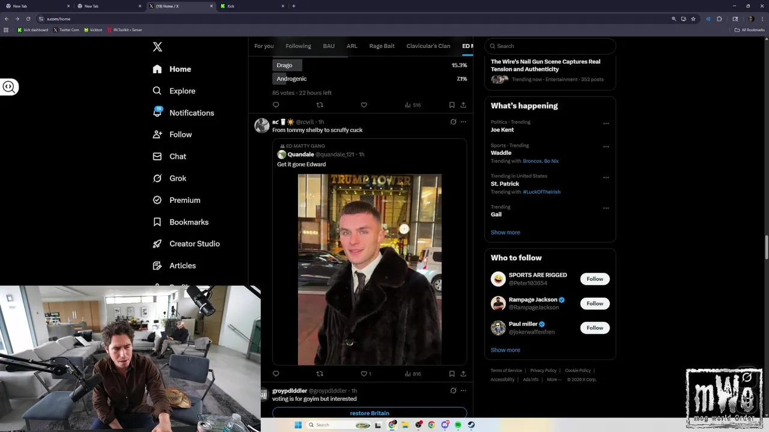Bookmark this tab with star icon
Screen dimensions: 769x432
coord(693,19)
